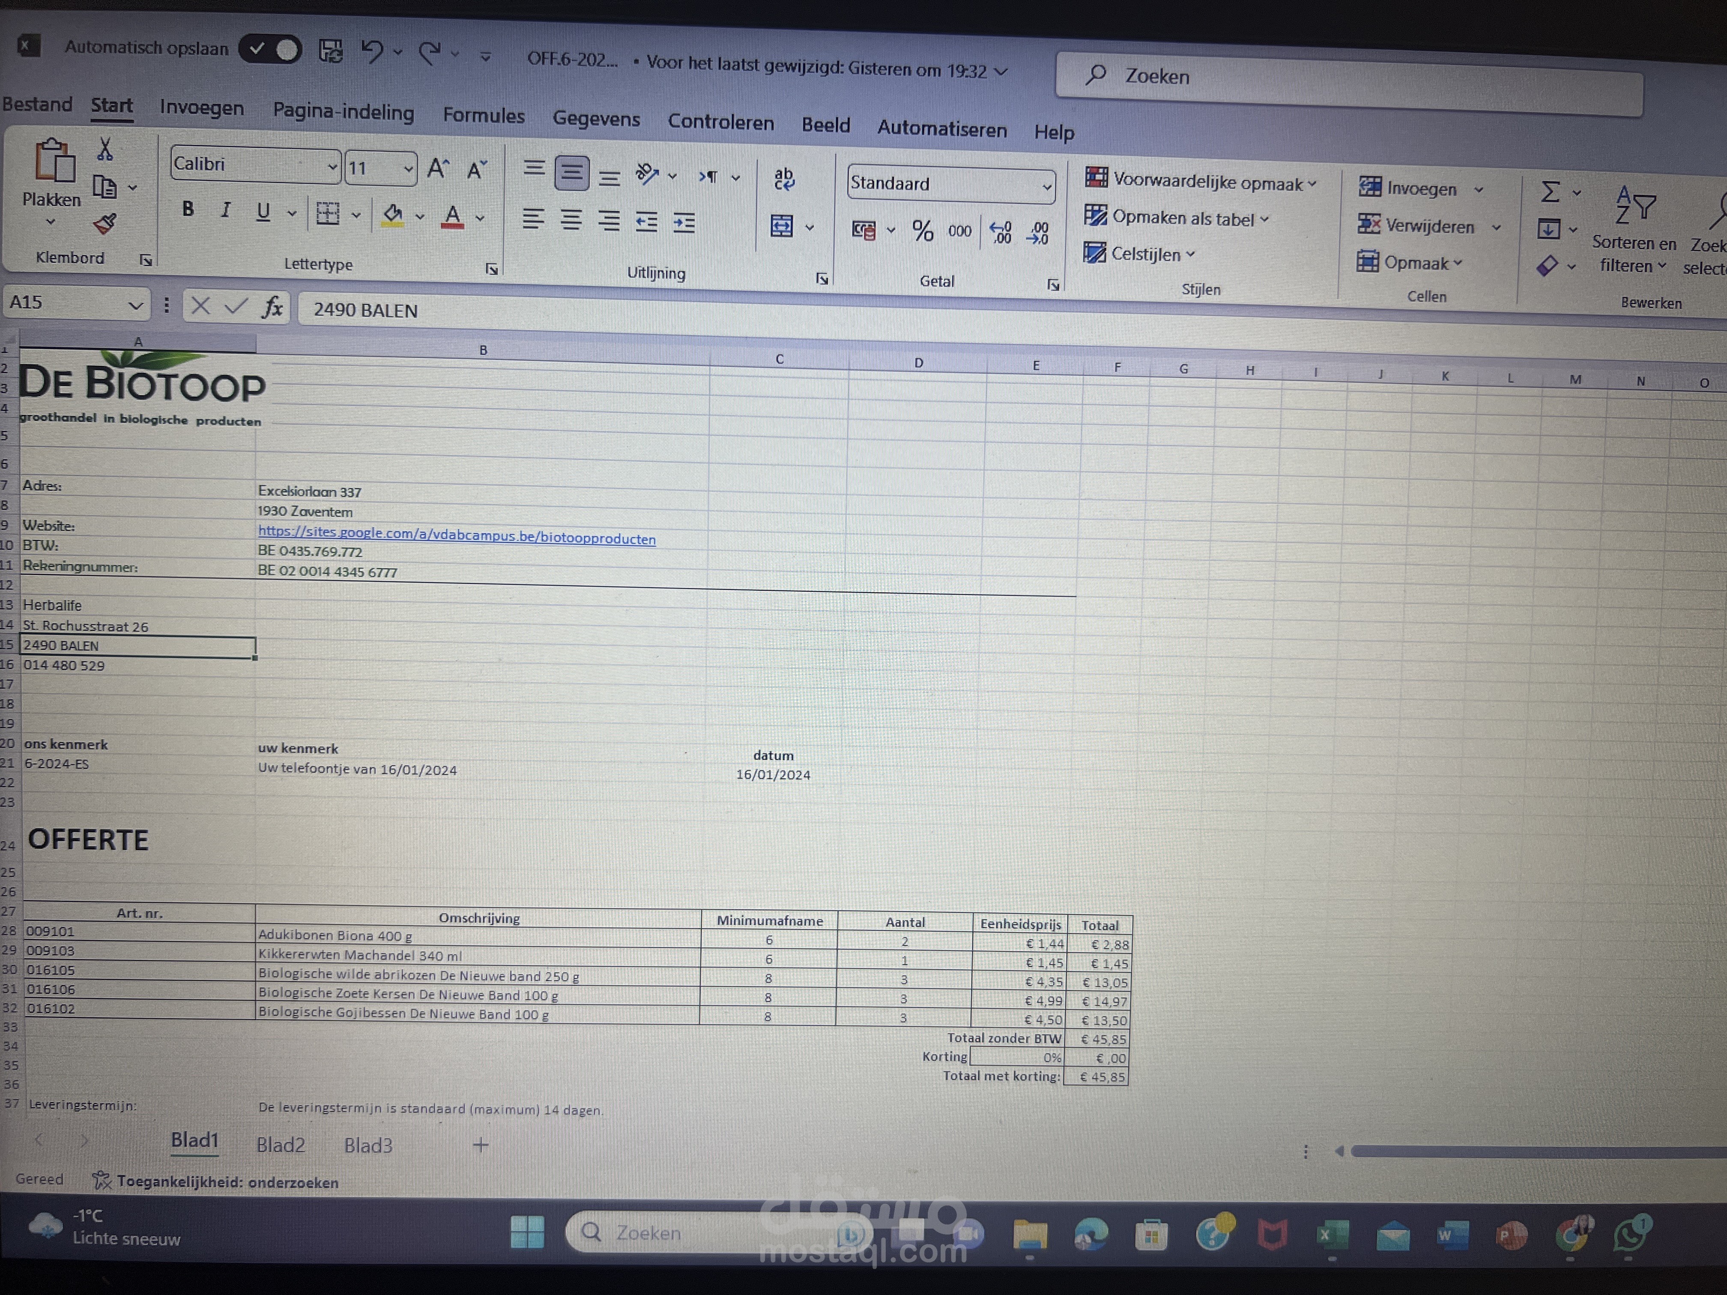
Task: Open the Invoegen cells dropdown
Action: click(x=1479, y=190)
